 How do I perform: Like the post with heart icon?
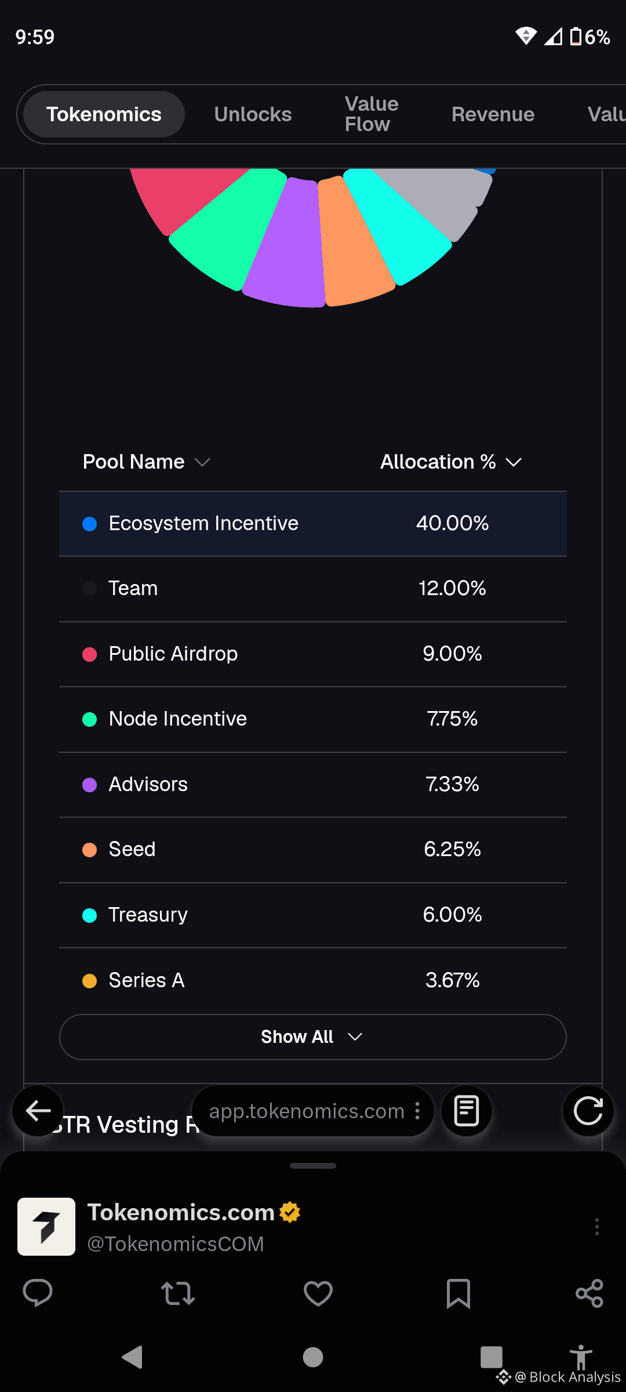318,1293
